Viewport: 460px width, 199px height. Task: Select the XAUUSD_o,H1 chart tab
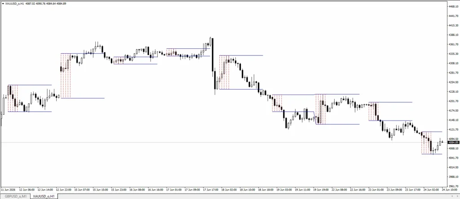[44, 196]
